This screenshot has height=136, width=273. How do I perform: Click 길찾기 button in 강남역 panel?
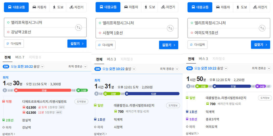77,43
